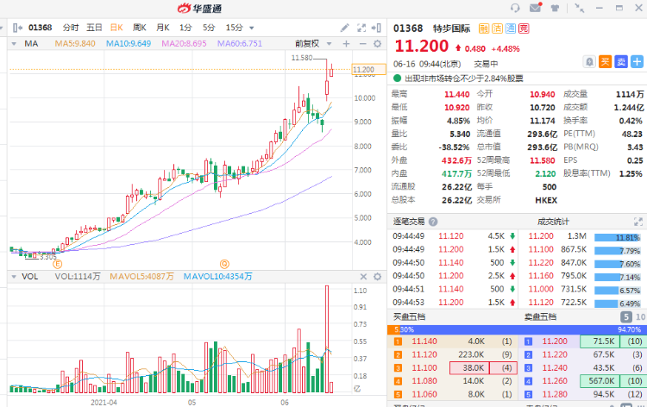Zoom in the chart with plus
This screenshot has height=407, width=647.
tap(346, 44)
